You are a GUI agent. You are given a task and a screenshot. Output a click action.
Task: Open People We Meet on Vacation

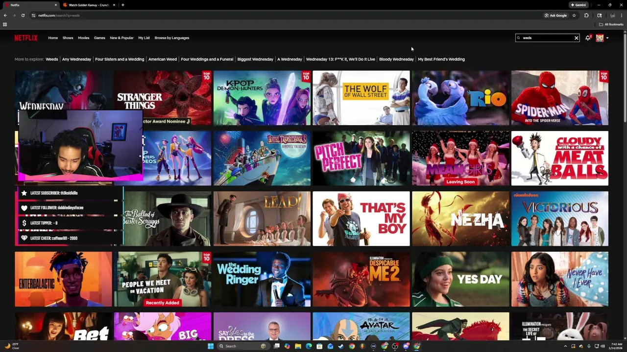click(163, 279)
